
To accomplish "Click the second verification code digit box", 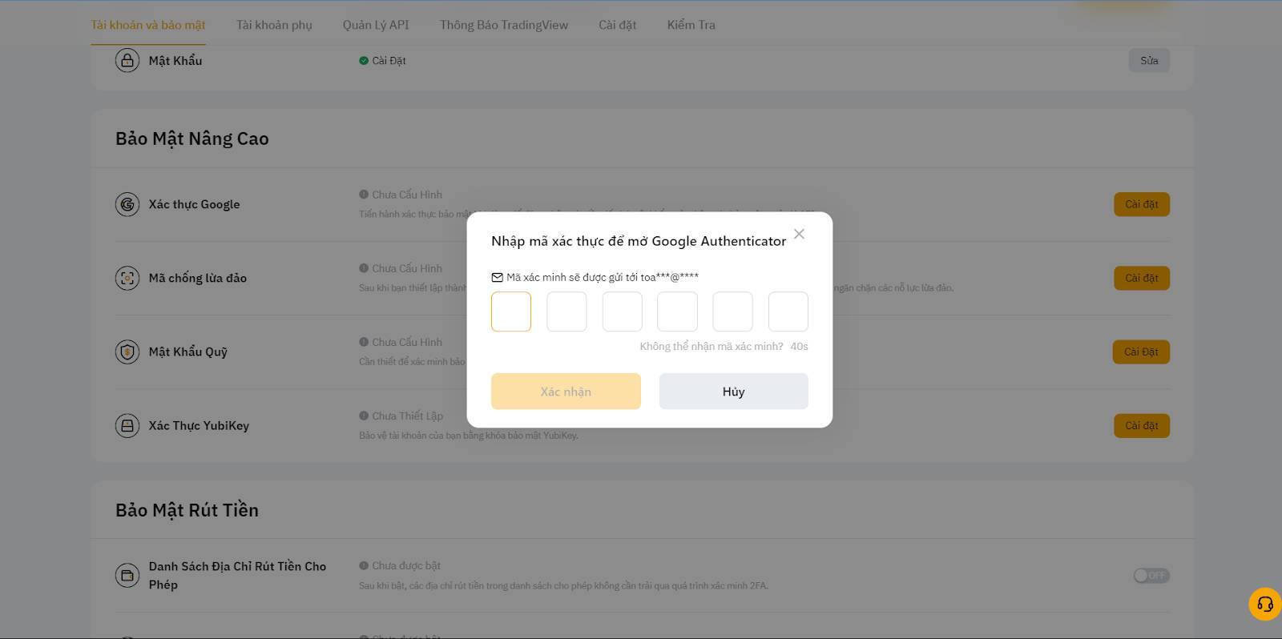I will point(566,311).
